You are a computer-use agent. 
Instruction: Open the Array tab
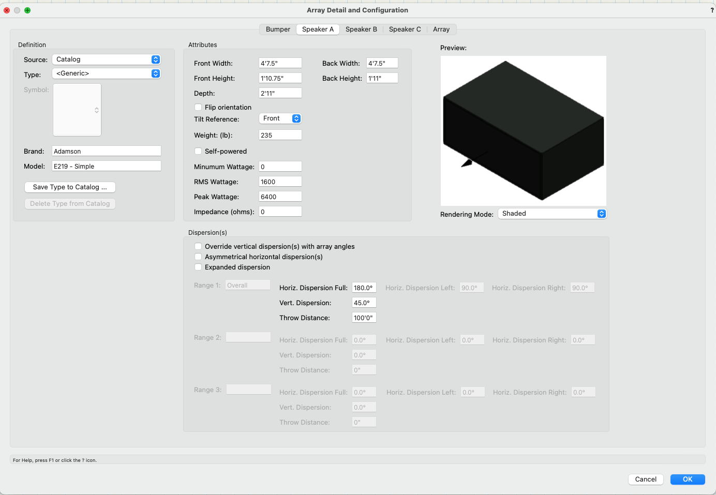pyautogui.click(x=441, y=29)
